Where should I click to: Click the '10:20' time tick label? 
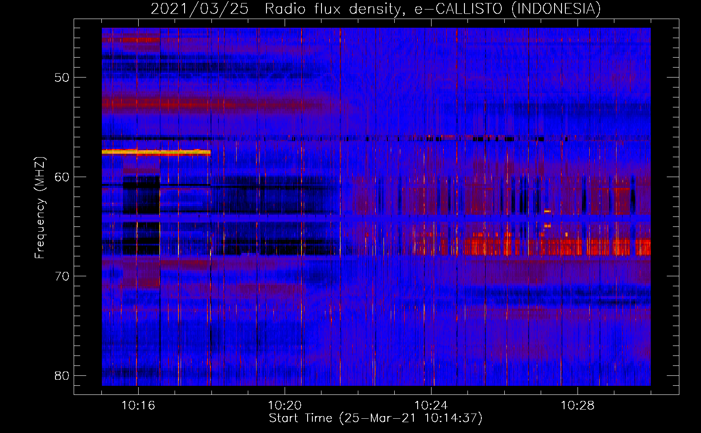coord(285,406)
